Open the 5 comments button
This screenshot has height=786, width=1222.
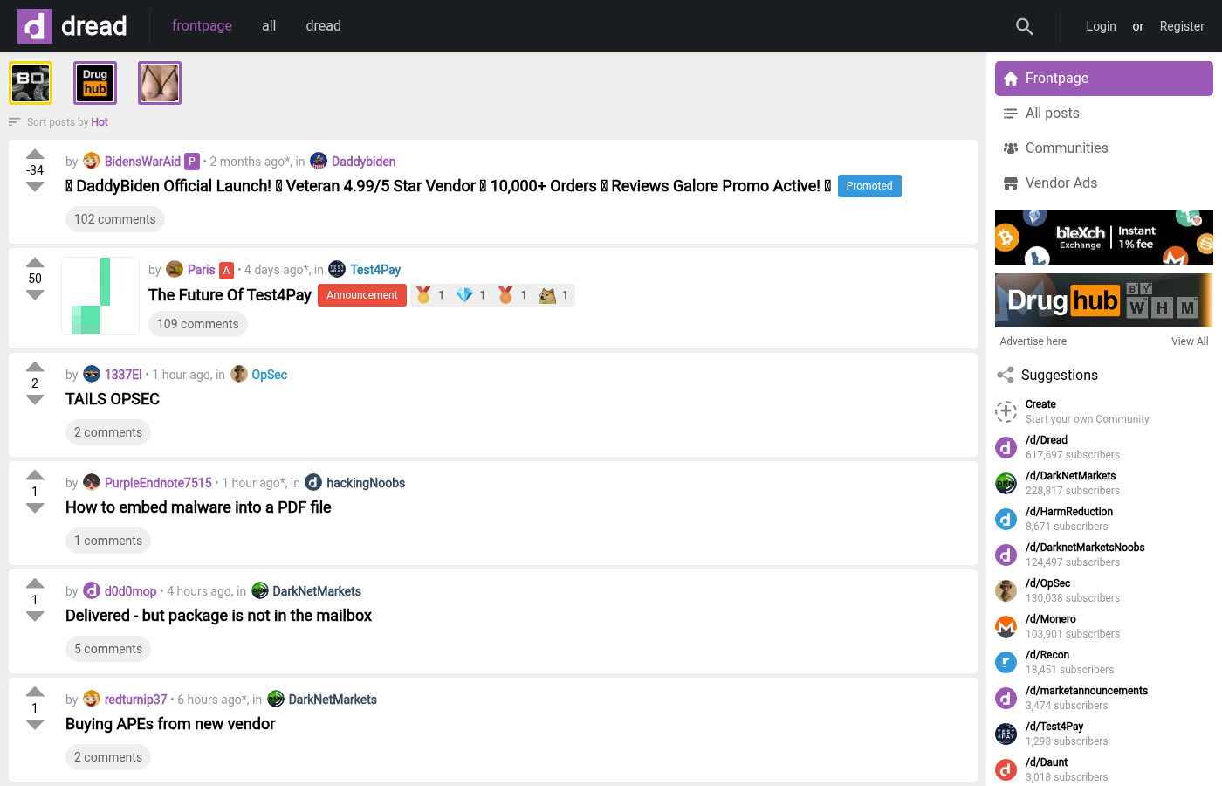[x=108, y=649]
